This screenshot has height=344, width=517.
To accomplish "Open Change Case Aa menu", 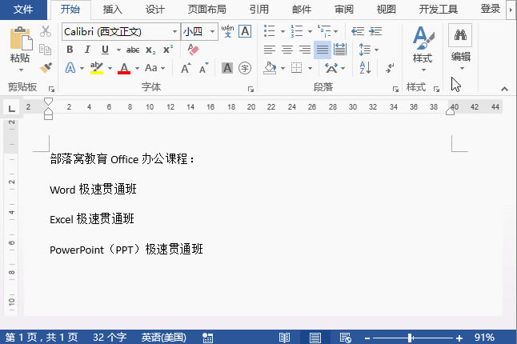I will 154,68.
